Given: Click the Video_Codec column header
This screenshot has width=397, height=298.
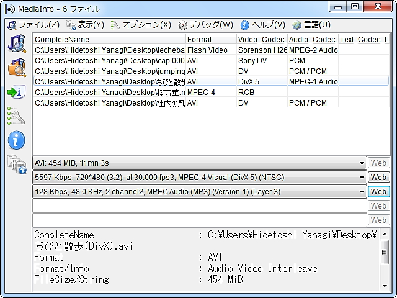Looking at the screenshot, I should pos(262,40).
